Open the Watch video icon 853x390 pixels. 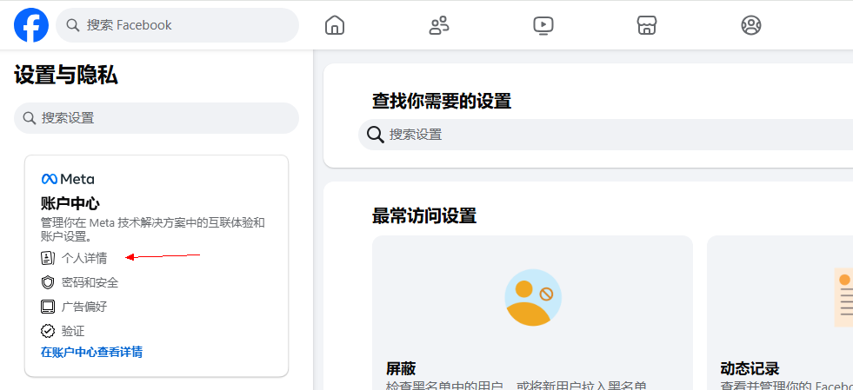pos(543,25)
